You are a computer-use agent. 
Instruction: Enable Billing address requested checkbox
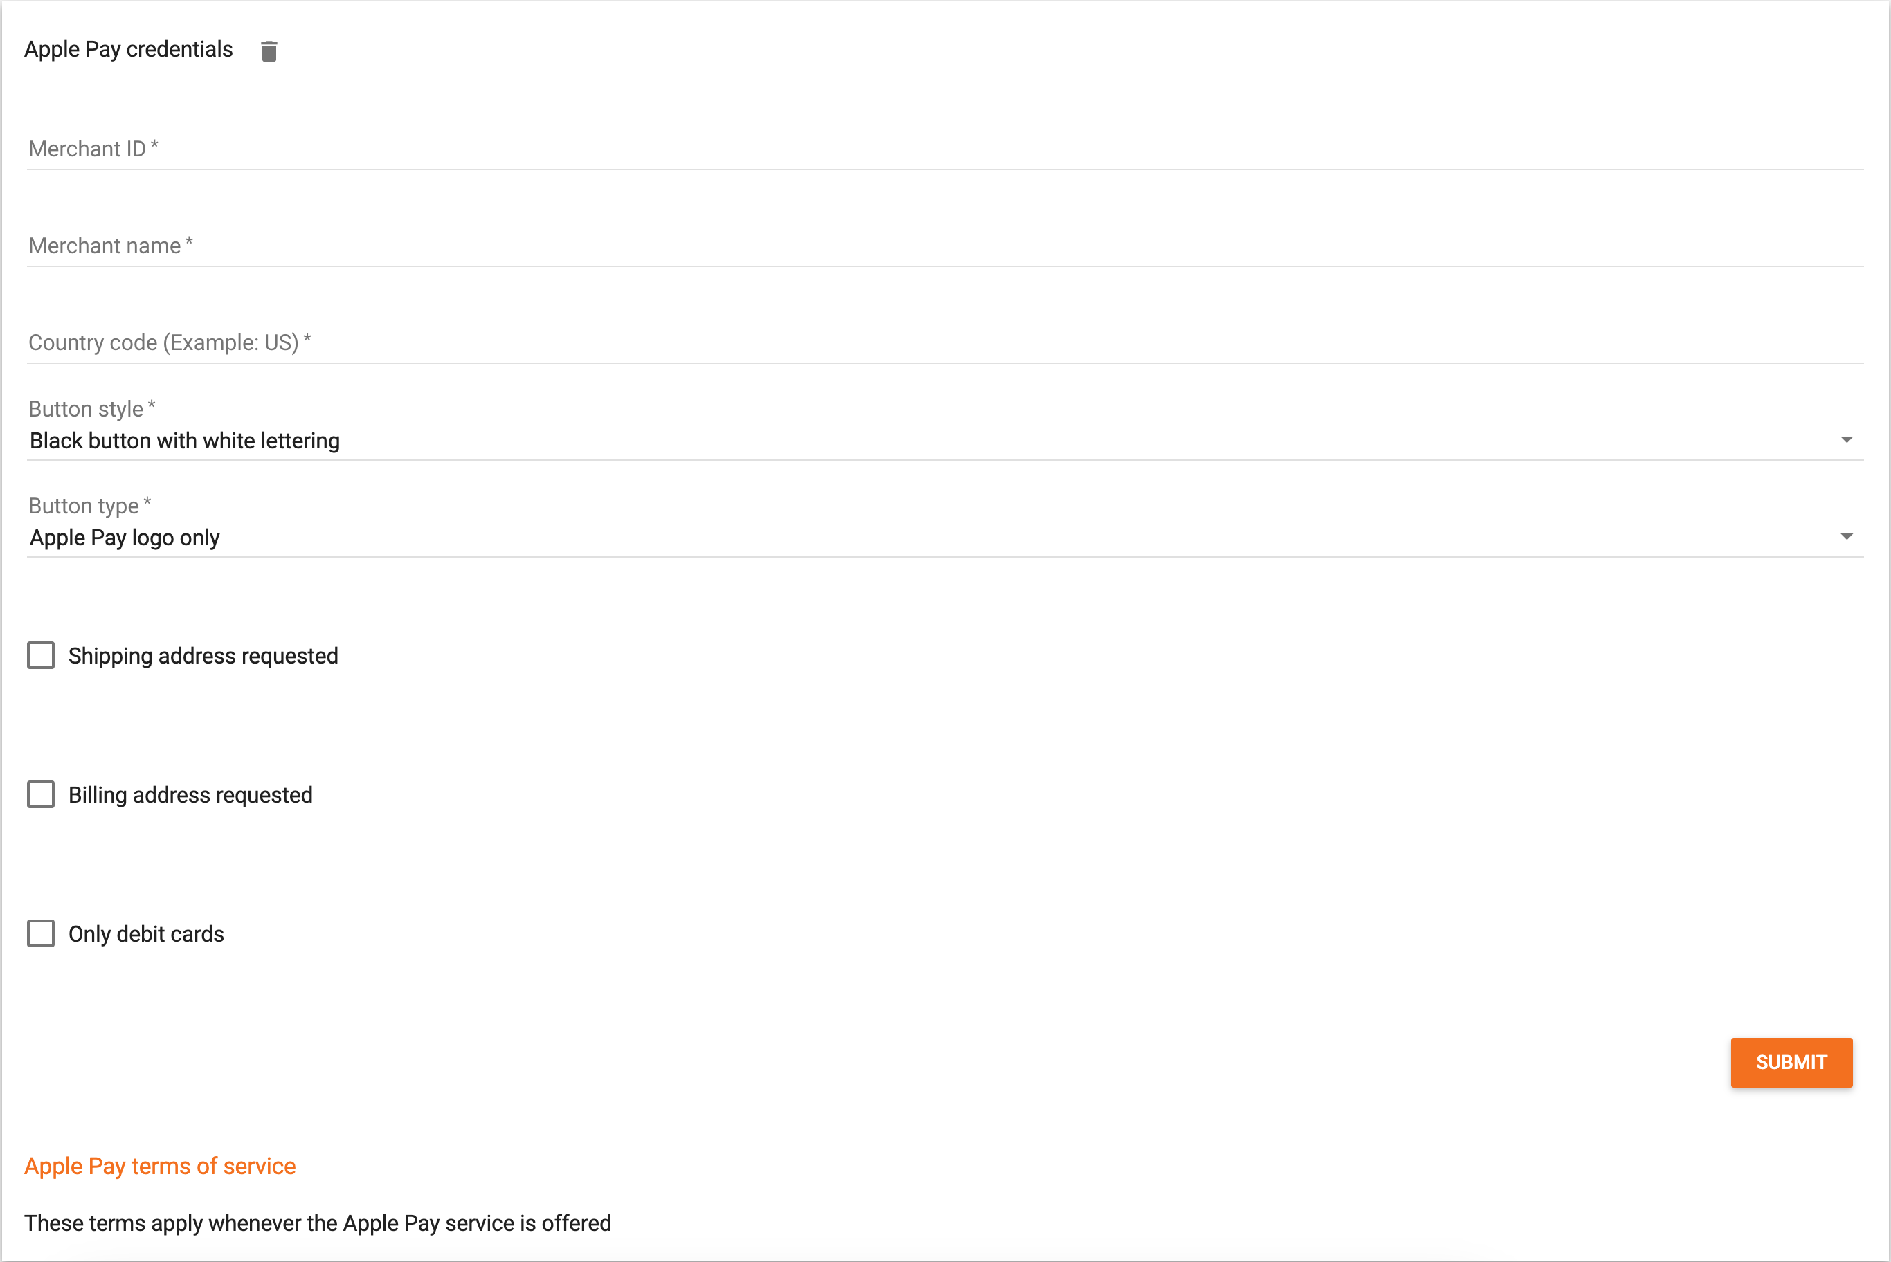point(39,794)
